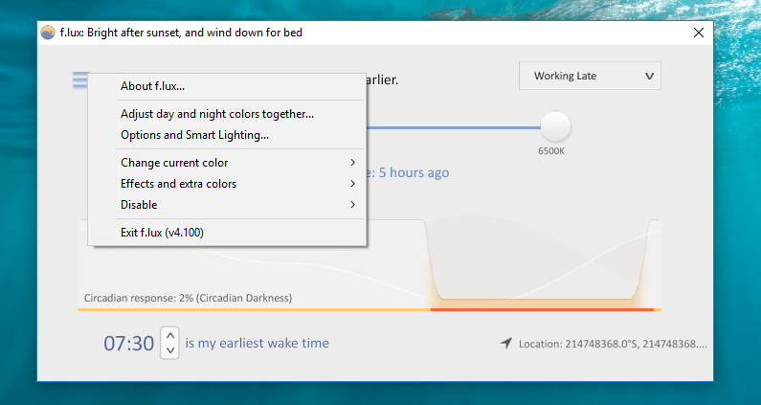Click 'is my earliest wake time' text
Viewport: 761px width, 405px height.
tap(257, 343)
